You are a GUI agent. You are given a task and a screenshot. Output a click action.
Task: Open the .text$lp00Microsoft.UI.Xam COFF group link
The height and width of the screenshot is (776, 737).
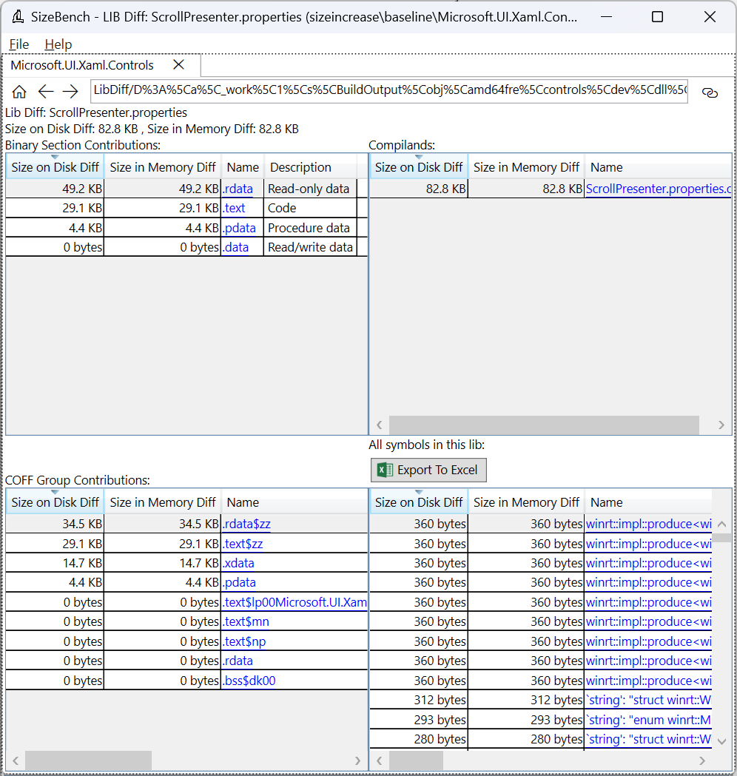pos(295,602)
